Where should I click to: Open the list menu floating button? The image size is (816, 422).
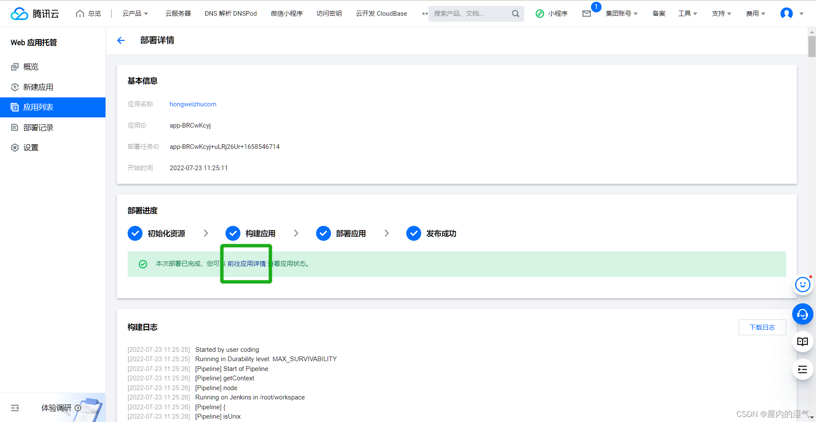(x=802, y=369)
